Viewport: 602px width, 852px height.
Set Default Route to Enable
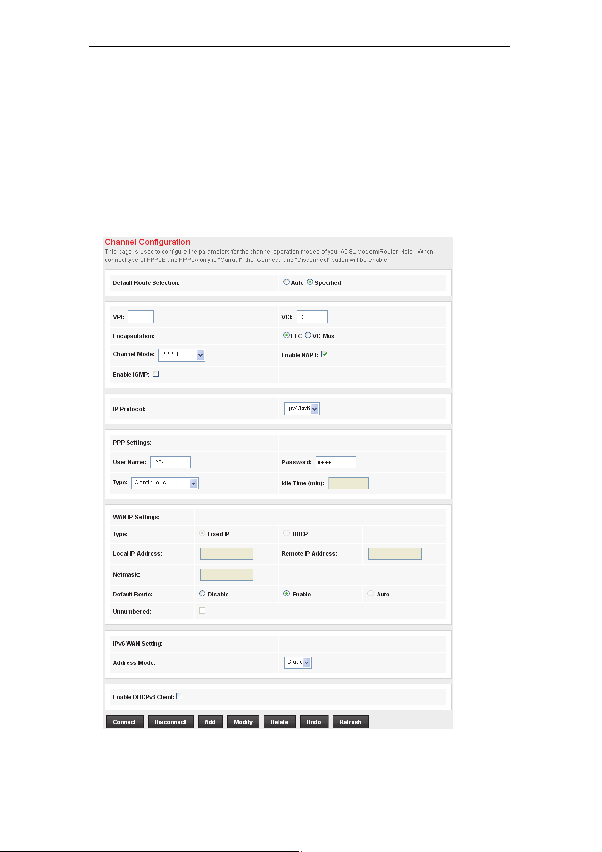(286, 594)
